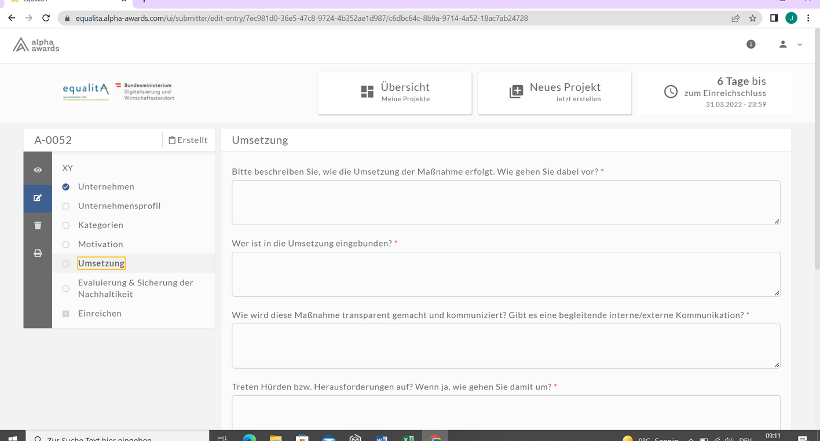Image resolution: width=820 pixels, height=441 pixels.
Task: Click the trash delete icon in sidebar
Action: [38, 225]
